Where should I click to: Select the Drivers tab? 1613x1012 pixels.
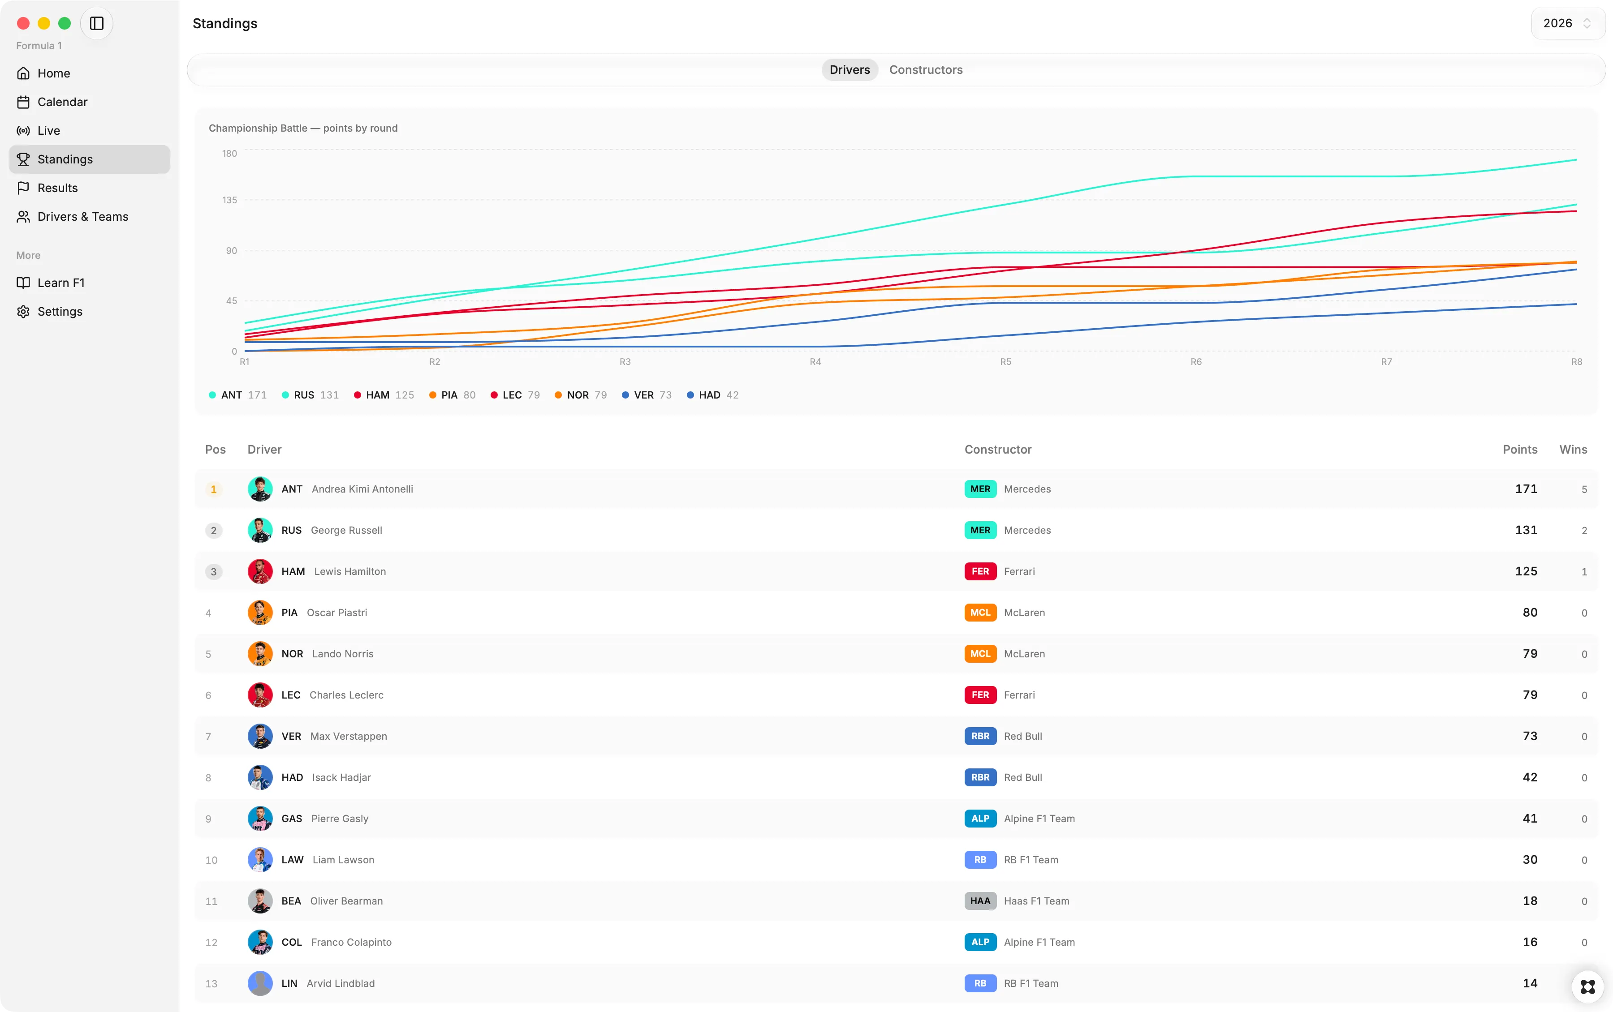pos(850,69)
